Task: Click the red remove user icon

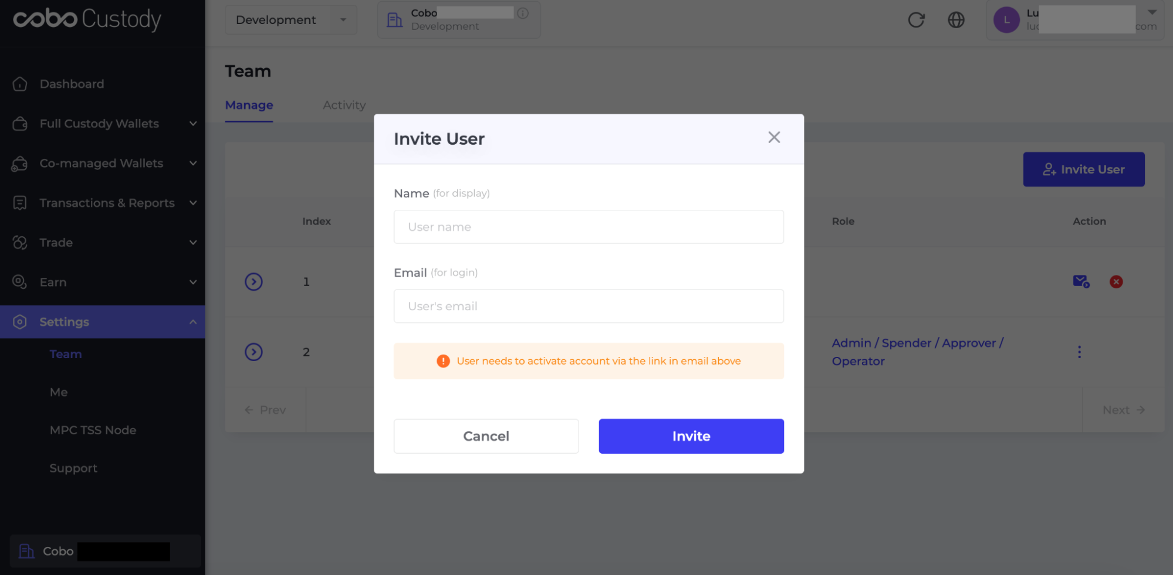Action: [x=1116, y=282]
